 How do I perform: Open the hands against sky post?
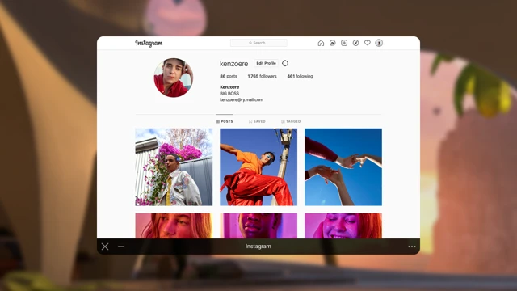(343, 167)
